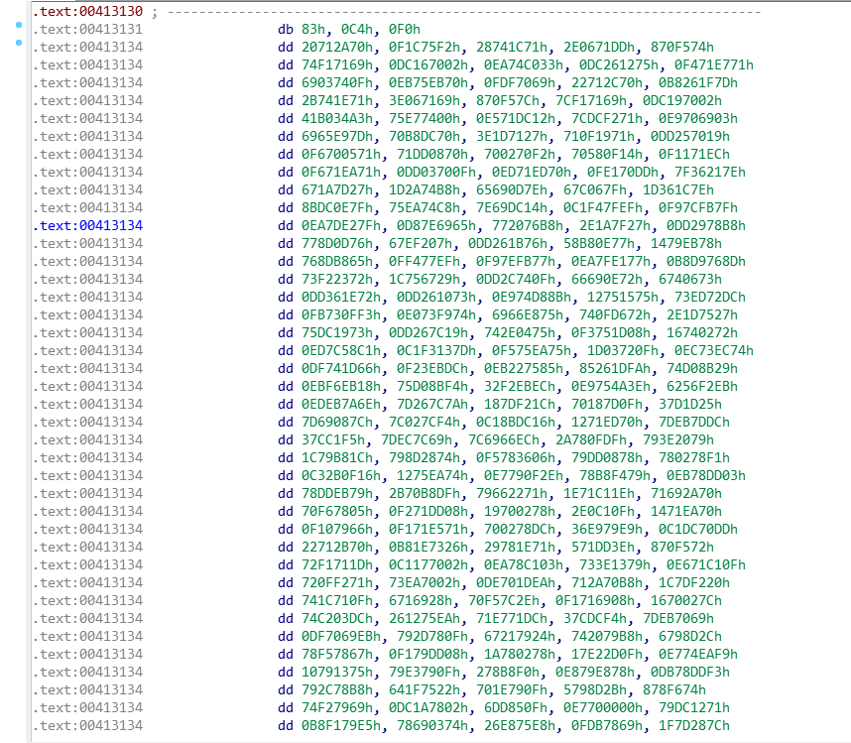The image size is (851, 743).
Task: Select byte value 0F0h
Action: pos(405,30)
